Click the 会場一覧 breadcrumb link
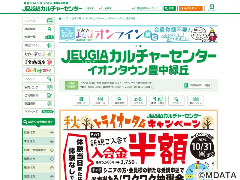 76,19
